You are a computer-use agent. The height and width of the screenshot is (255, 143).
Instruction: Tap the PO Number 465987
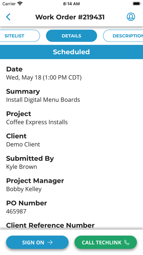pos(16,211)
